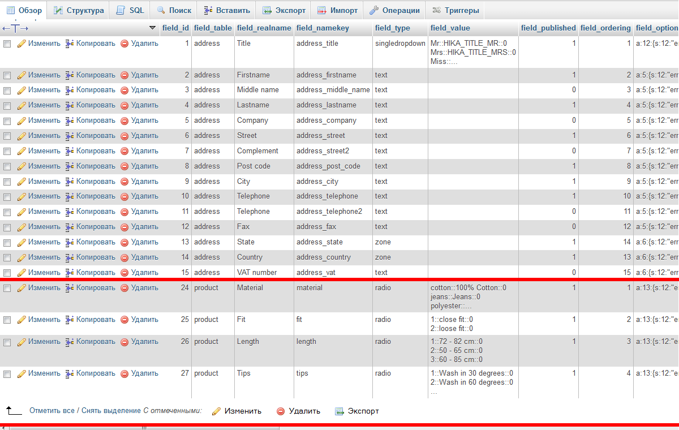Image resolution: width=679 pixels, height=430 pixels.
Task: Open the Операции tab
Action: coord(395,10)
